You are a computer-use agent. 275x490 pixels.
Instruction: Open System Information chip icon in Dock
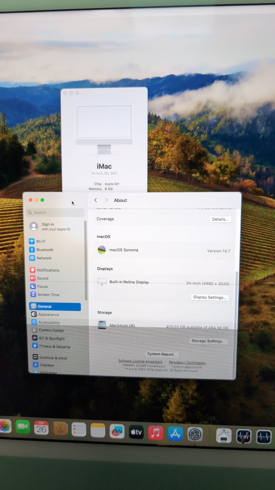(224, 435)
